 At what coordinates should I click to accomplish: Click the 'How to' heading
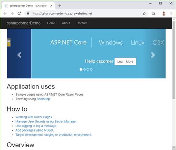click(x=17, y=109)
